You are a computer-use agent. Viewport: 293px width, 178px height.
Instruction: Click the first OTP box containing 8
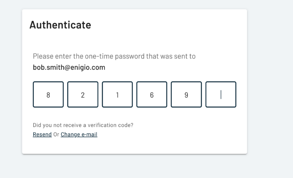[48, 94]
